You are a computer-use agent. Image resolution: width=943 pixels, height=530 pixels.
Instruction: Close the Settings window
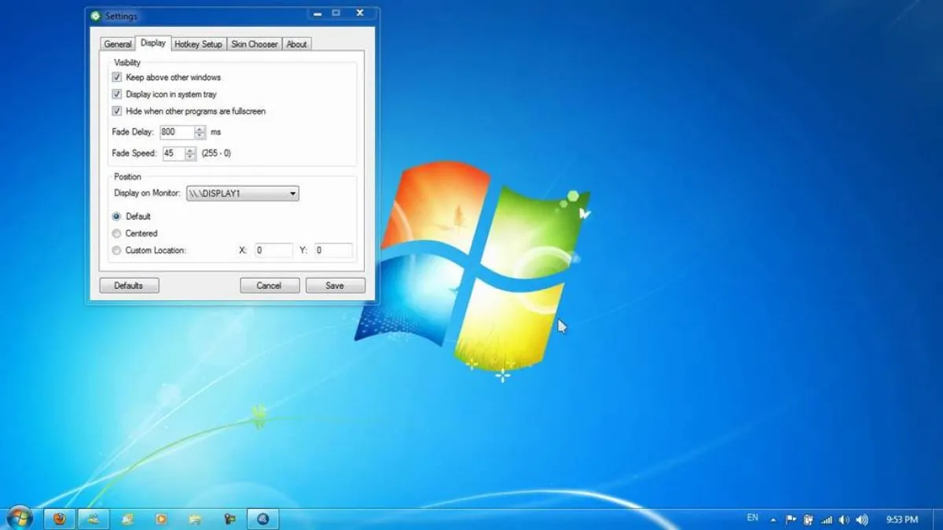click(360, 13)
